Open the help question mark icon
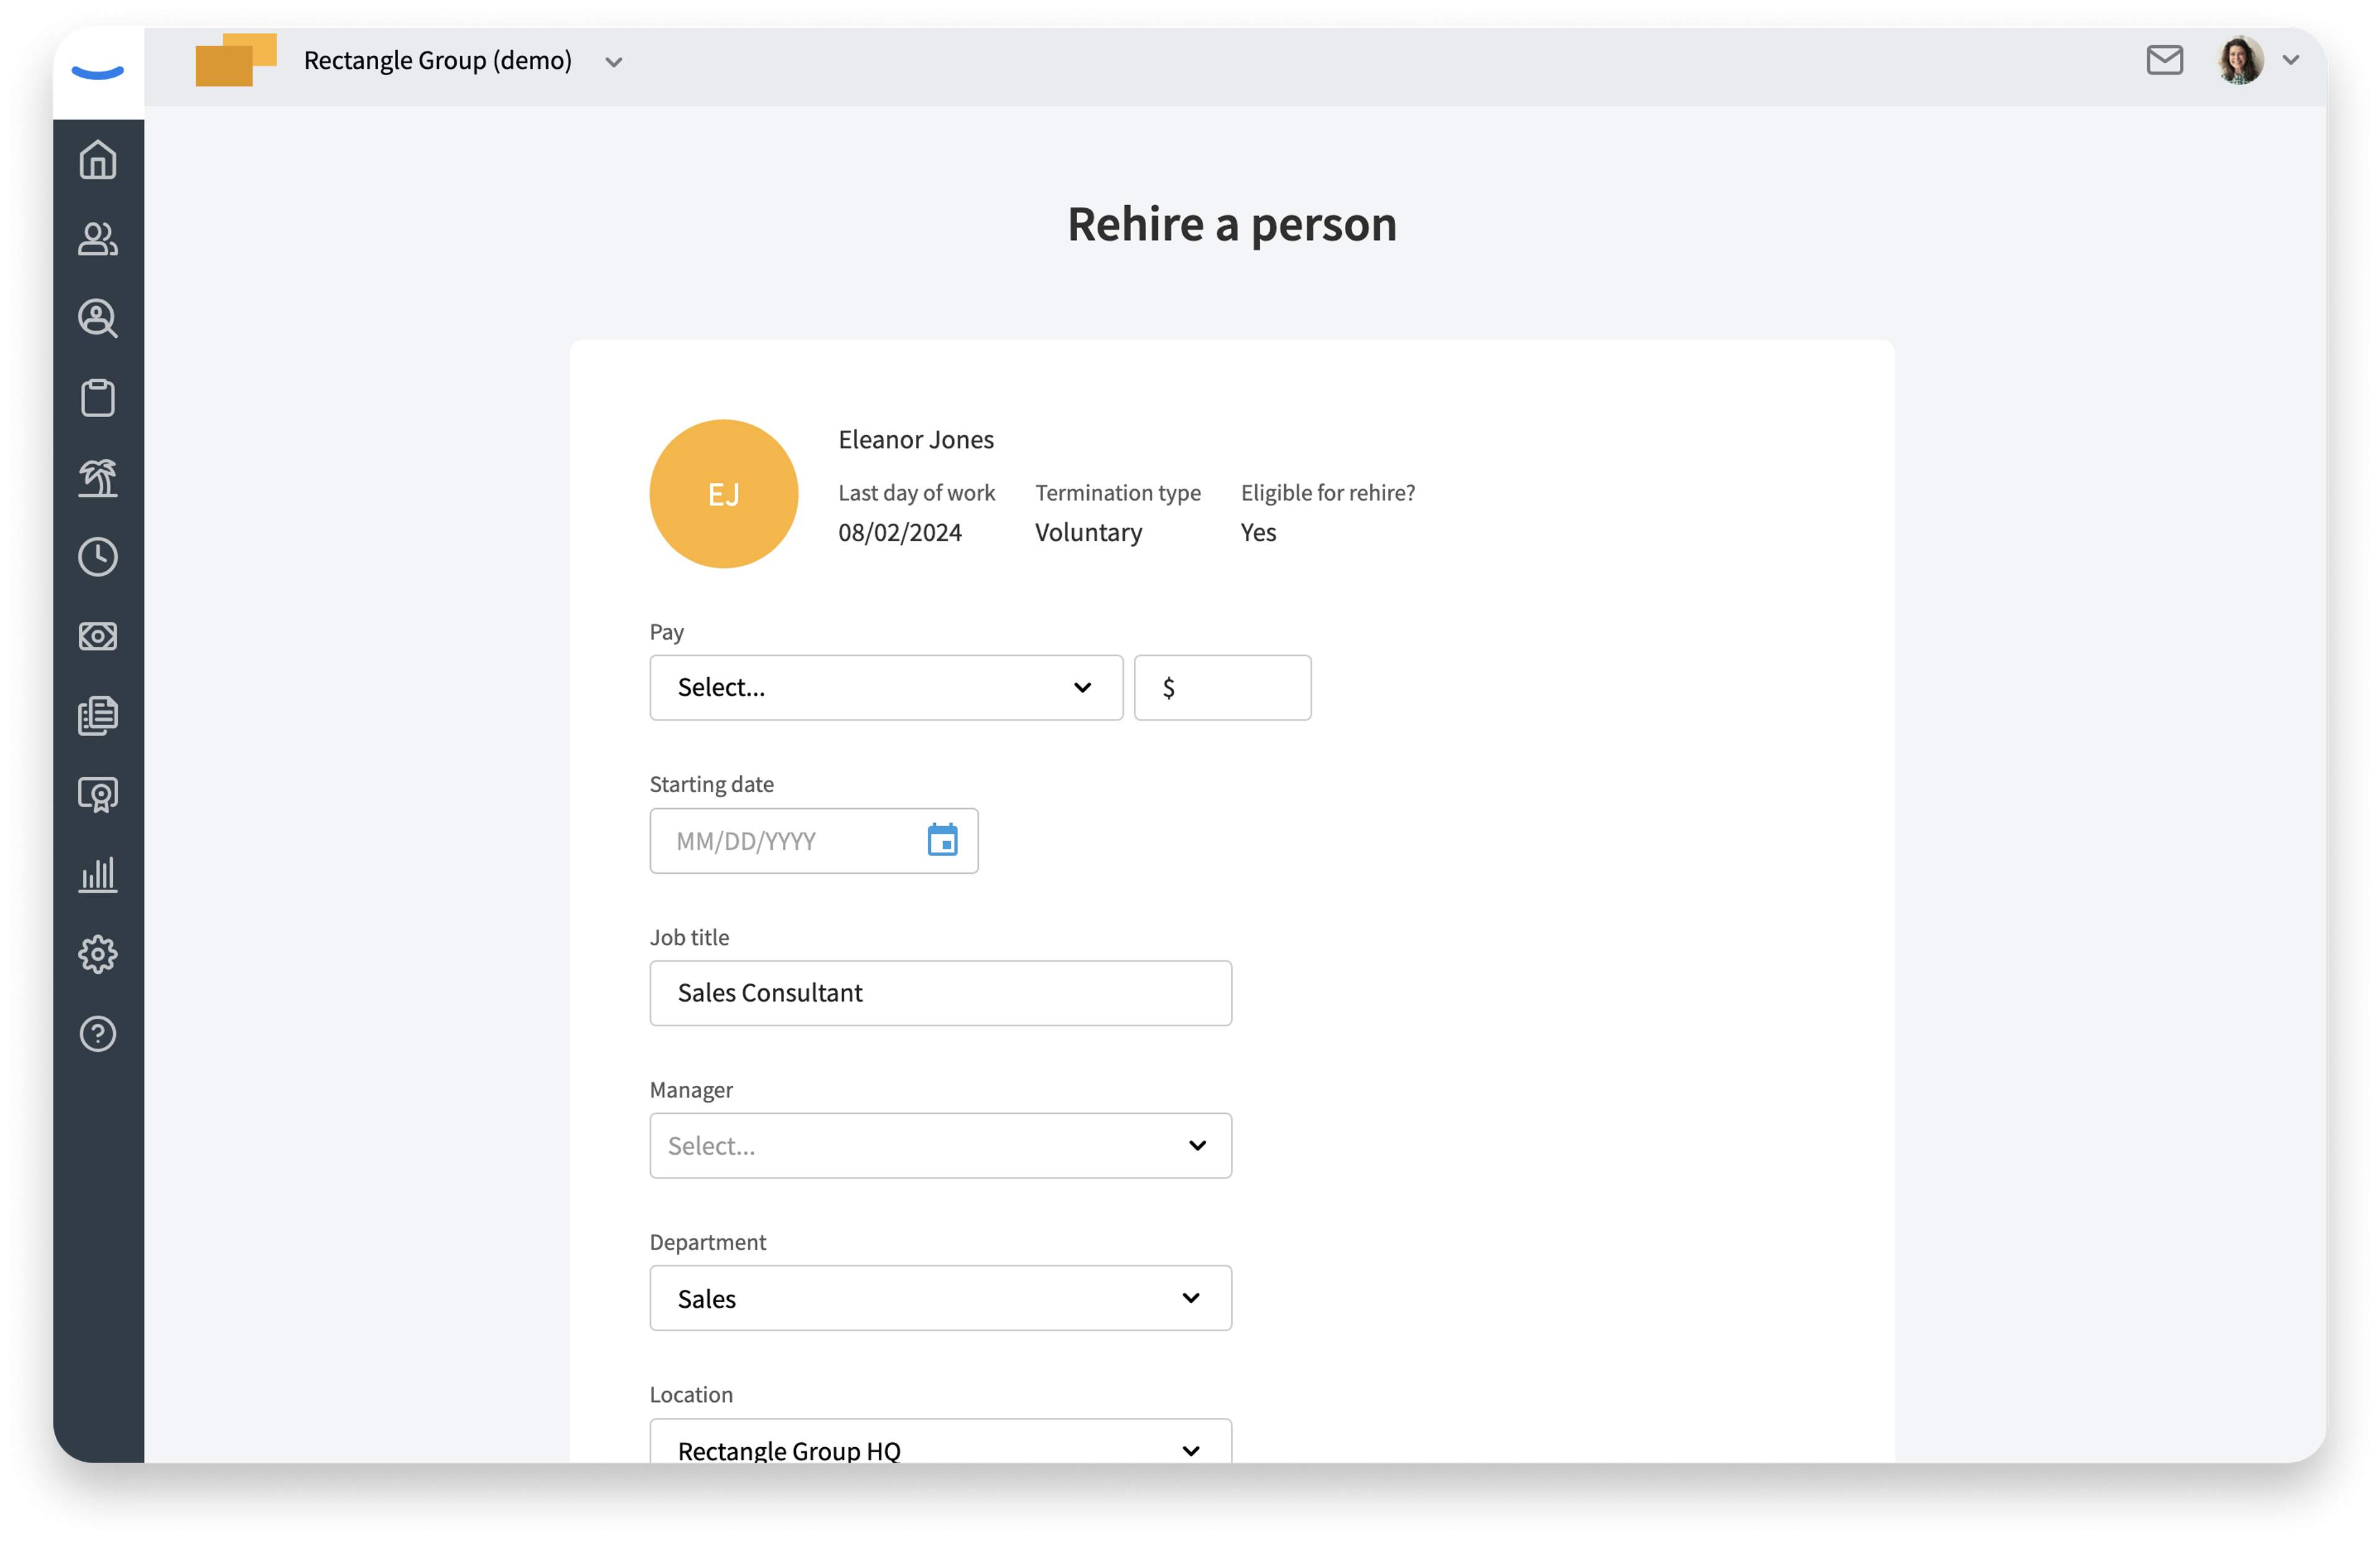The width and height of the screenshot is (2380, 1542). [98, 1033]
